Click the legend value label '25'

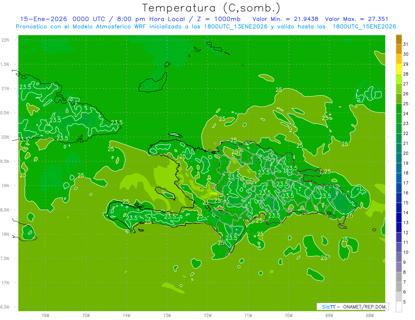tap(406, 104)
